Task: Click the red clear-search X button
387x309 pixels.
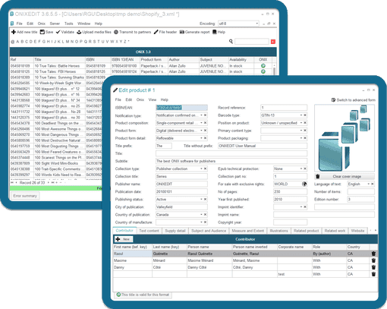Action: point(273,42)
